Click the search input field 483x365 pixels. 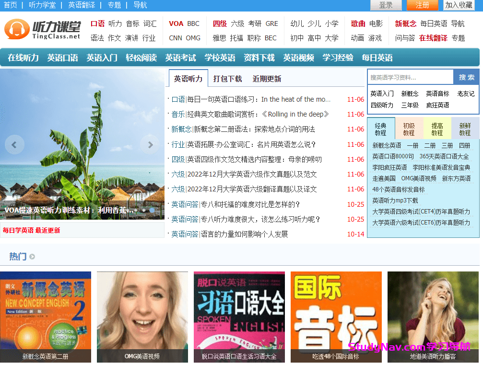pyautogui.click(x=410, y=77)
